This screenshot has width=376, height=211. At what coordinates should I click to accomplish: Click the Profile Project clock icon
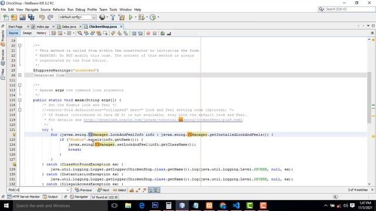point(153,17)
